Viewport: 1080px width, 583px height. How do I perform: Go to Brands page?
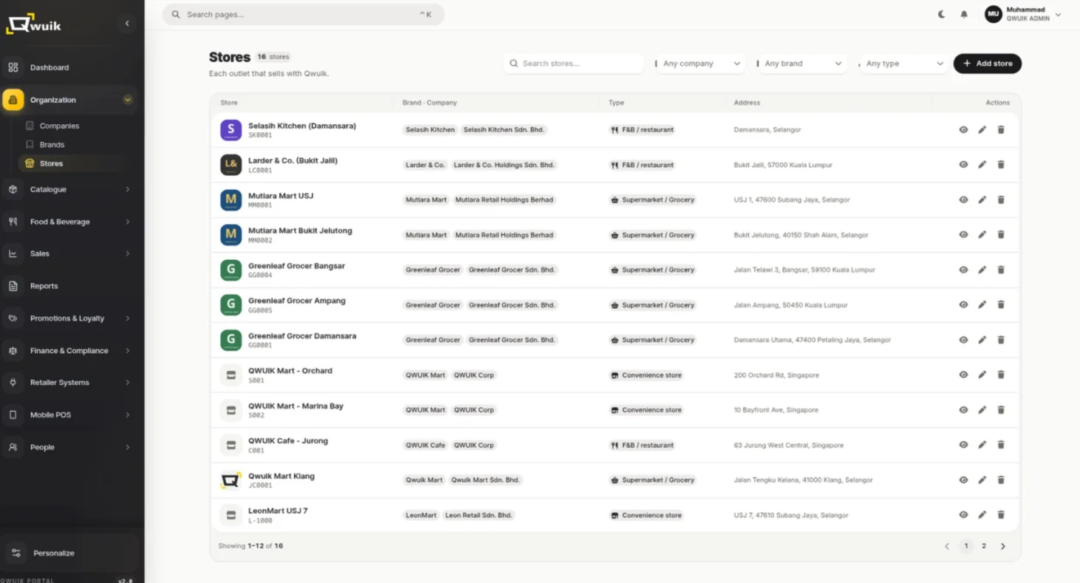52,145
